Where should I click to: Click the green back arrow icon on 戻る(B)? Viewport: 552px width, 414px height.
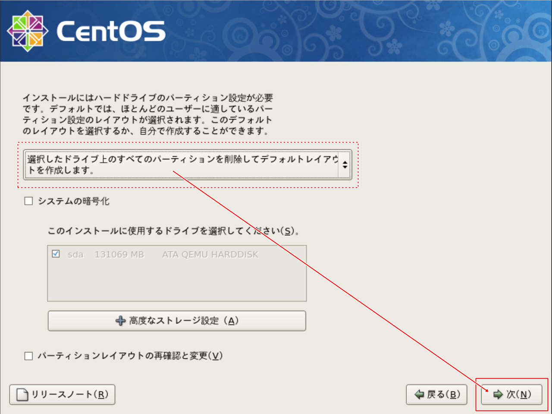pos(419,394)
